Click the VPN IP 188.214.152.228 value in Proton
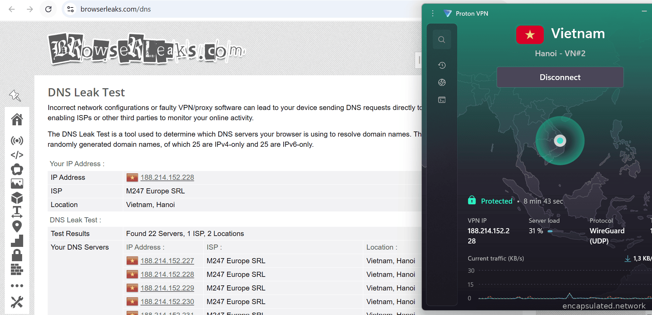Viewport: 652px width, 315px height. [489, 236]
